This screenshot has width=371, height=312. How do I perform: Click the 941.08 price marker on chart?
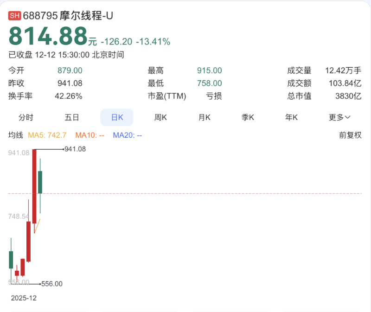click(x=74, y=149)
